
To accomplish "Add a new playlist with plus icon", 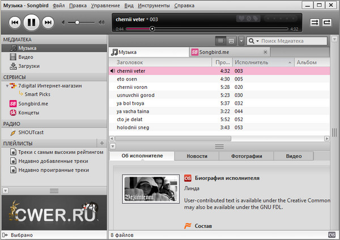I will [101, 143].
